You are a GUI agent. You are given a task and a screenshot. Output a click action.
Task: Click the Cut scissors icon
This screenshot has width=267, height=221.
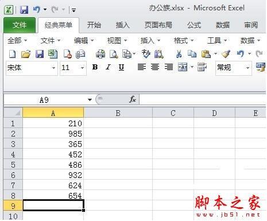click(179, 54)
